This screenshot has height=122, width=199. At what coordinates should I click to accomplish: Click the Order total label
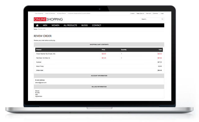(x=40, y=70)
